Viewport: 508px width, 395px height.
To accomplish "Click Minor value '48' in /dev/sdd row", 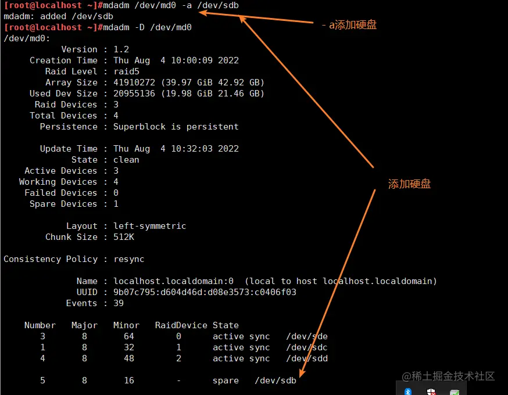I will [129, 358].
